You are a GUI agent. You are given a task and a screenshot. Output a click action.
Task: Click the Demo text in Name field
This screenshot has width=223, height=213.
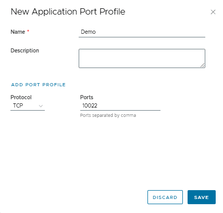tap(88, 32)
